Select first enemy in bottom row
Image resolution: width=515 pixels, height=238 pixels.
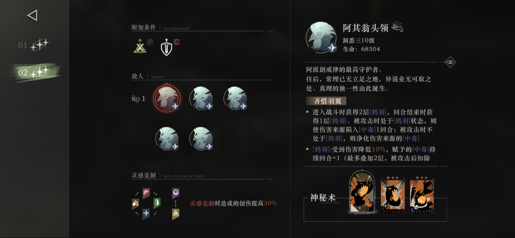click(167, 138)
